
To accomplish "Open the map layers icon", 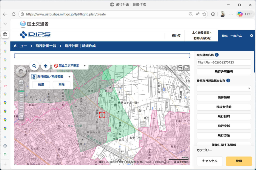I will 45,66.
